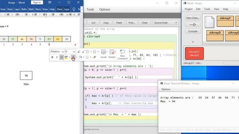Click the terminal input field at bottom
The height and width of the screenshot is (134, 239).
tap(199, 130)
